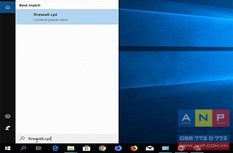This screenshot has width=233, height=153.
Task: Launch Google Chrome from the taskbar
Action: (x=102, y=148)
